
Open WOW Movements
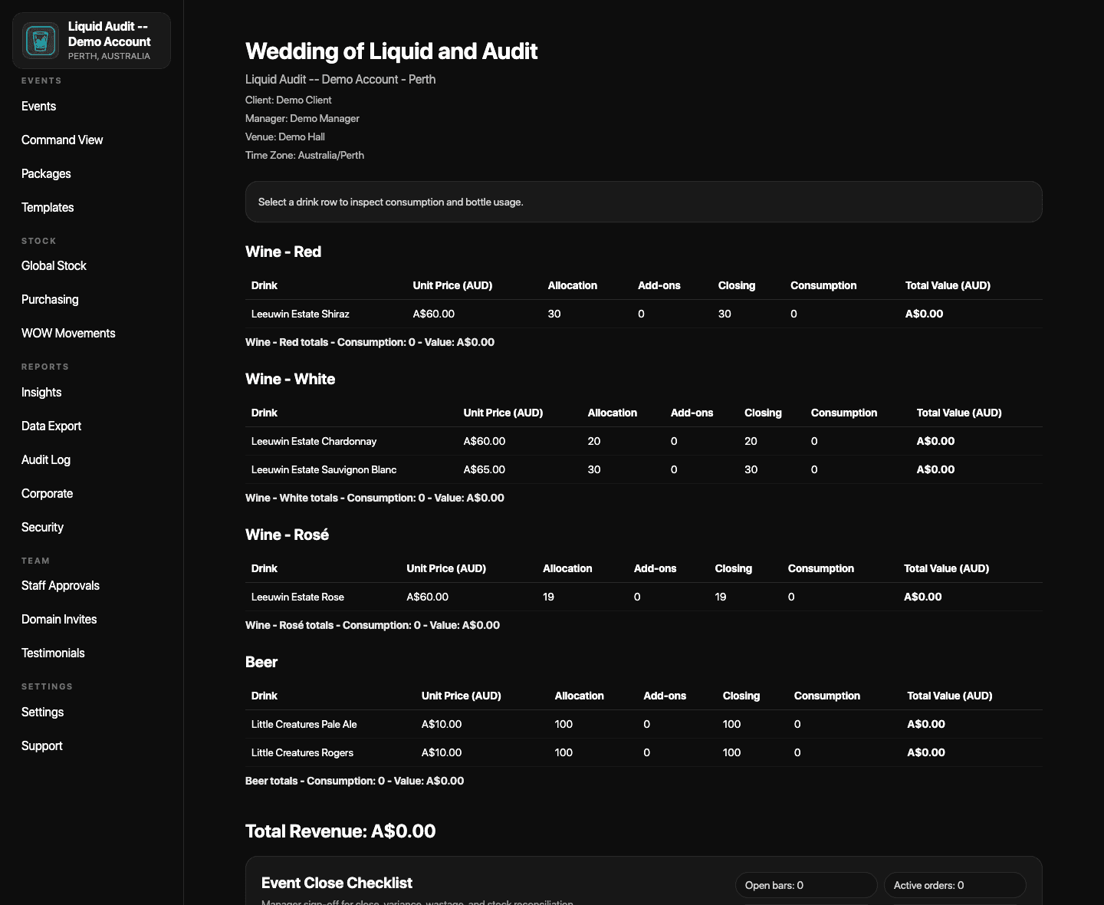[68, 333]
